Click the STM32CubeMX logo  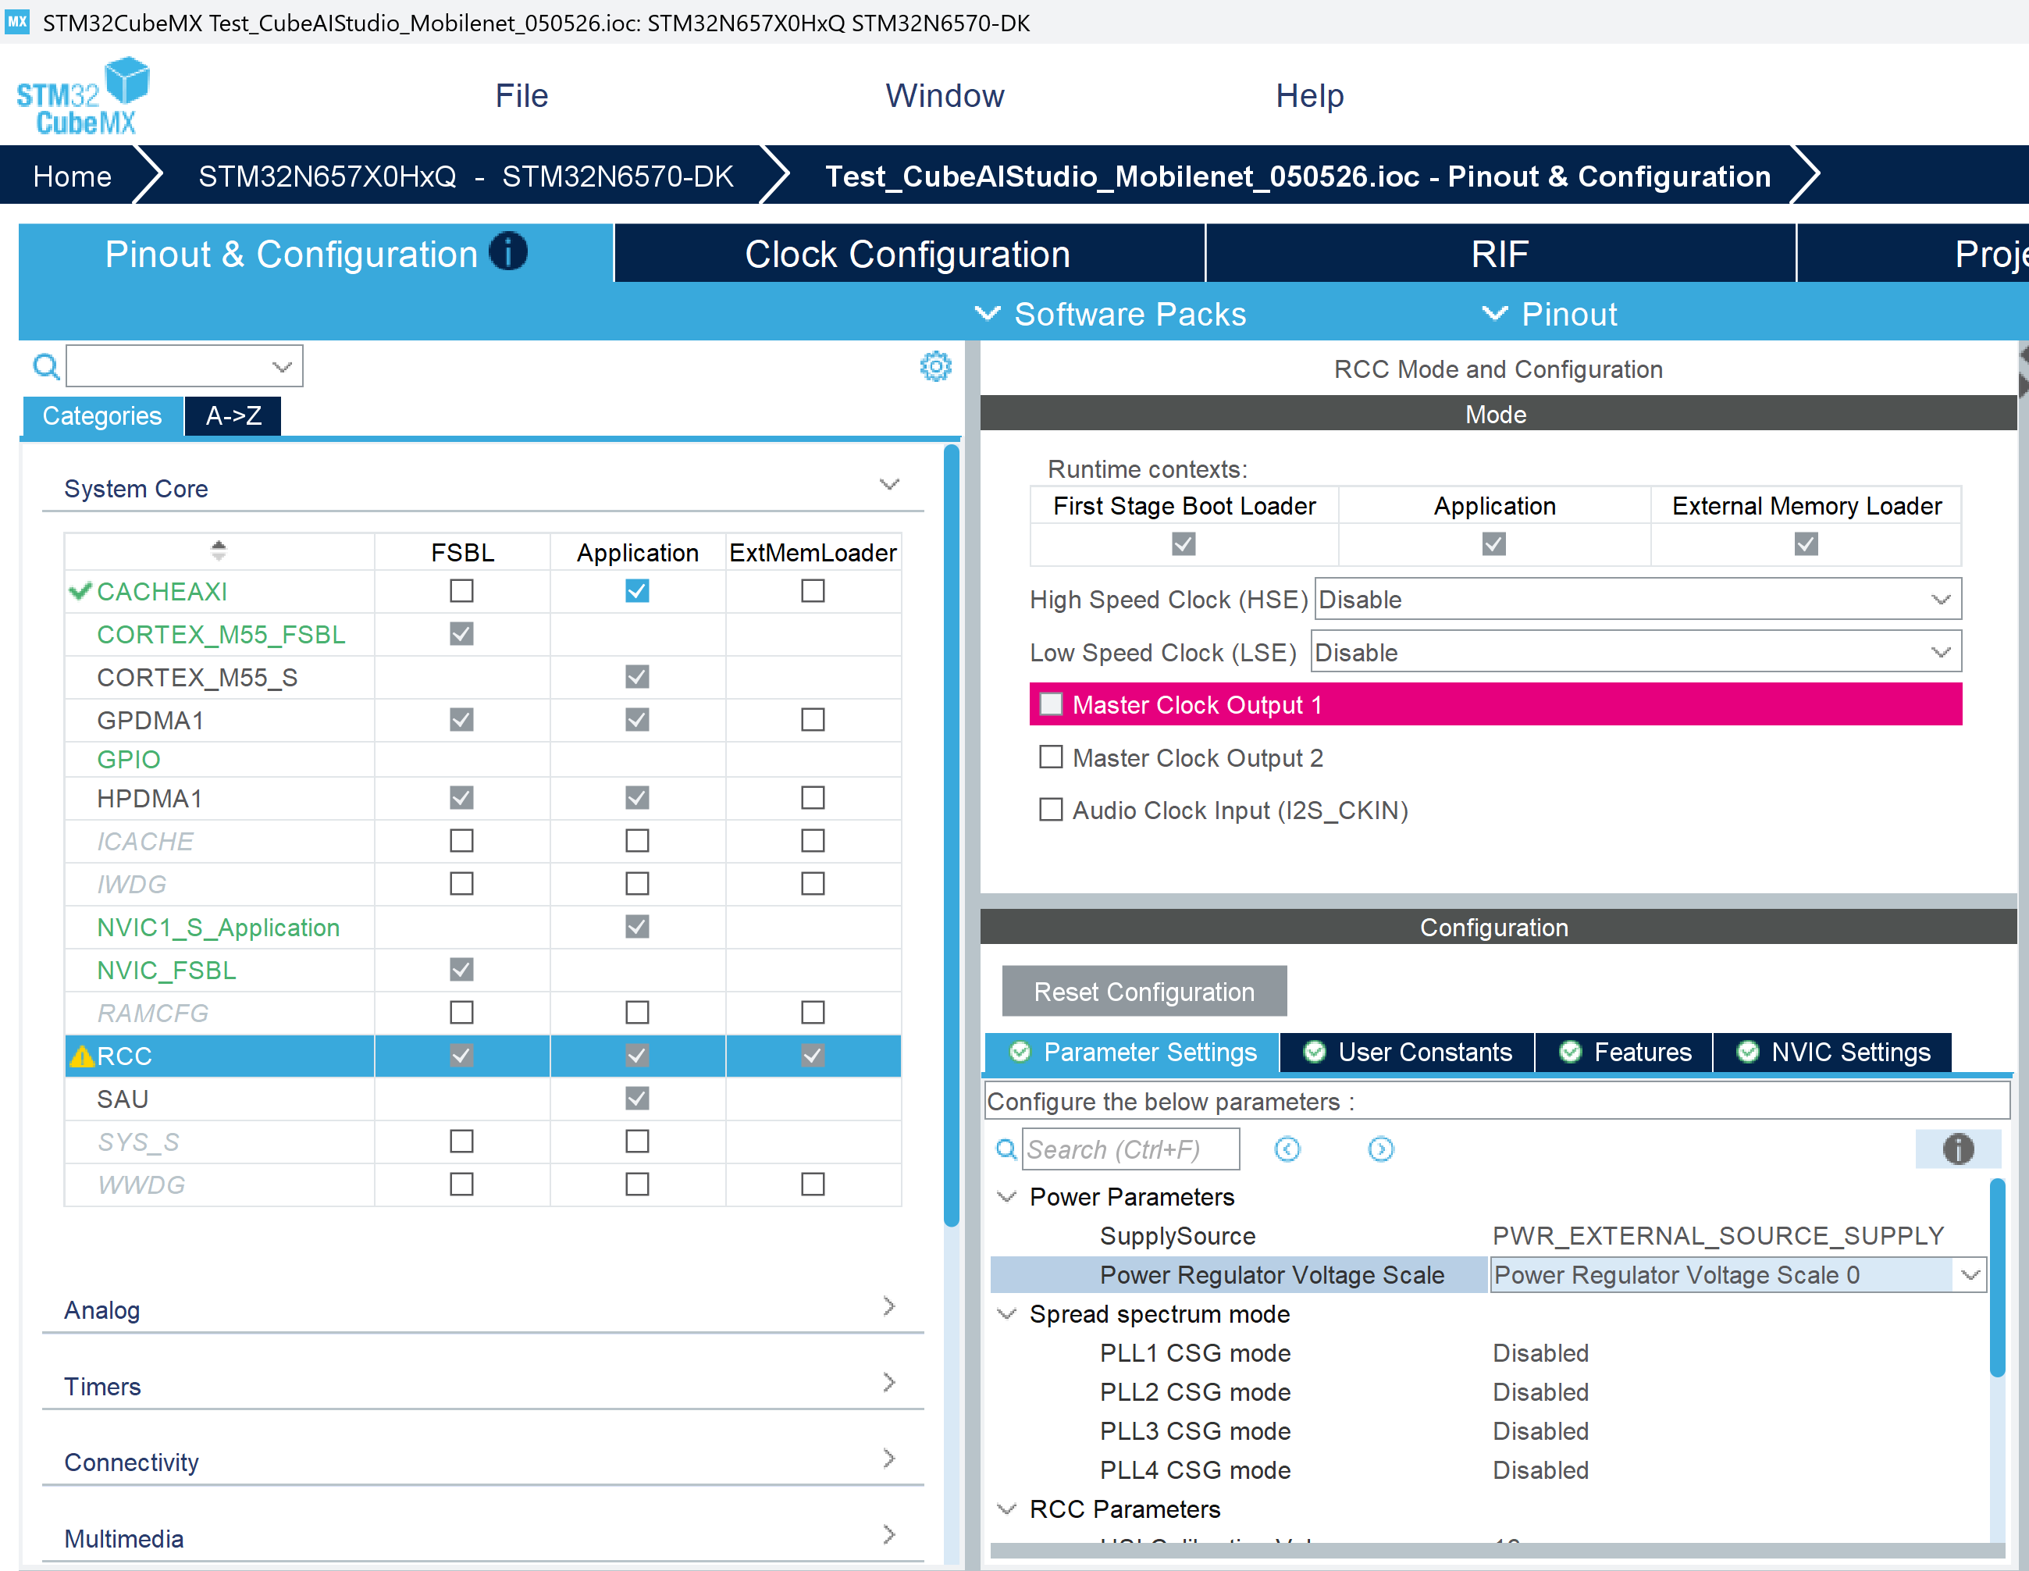(83, 96)
